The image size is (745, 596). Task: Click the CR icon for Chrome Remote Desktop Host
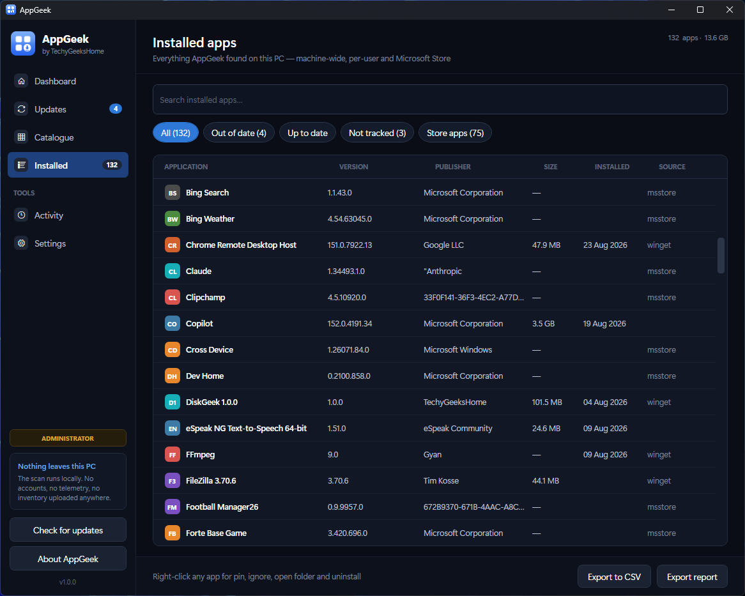[x=172, y=245]
